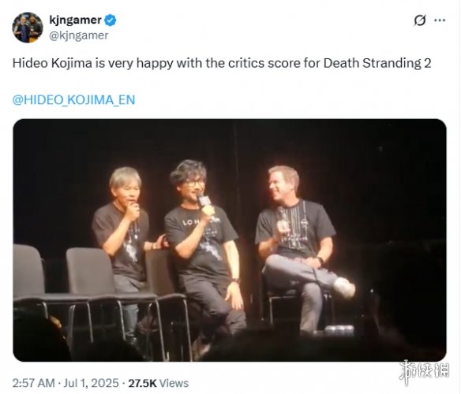Click the 2:57 AM timestamp
This screenshot has height=394, width=461.
click(x=33, y=383)
